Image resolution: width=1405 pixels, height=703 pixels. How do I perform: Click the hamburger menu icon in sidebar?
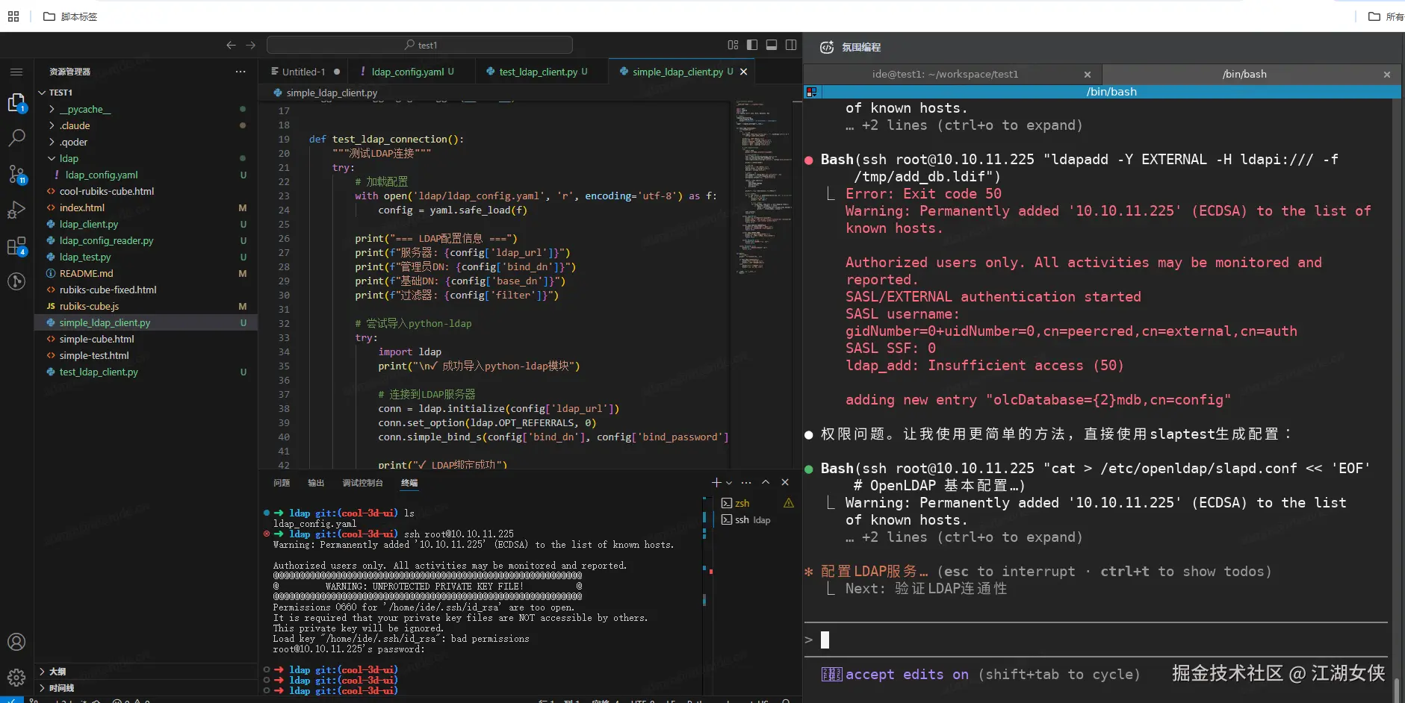16,72
